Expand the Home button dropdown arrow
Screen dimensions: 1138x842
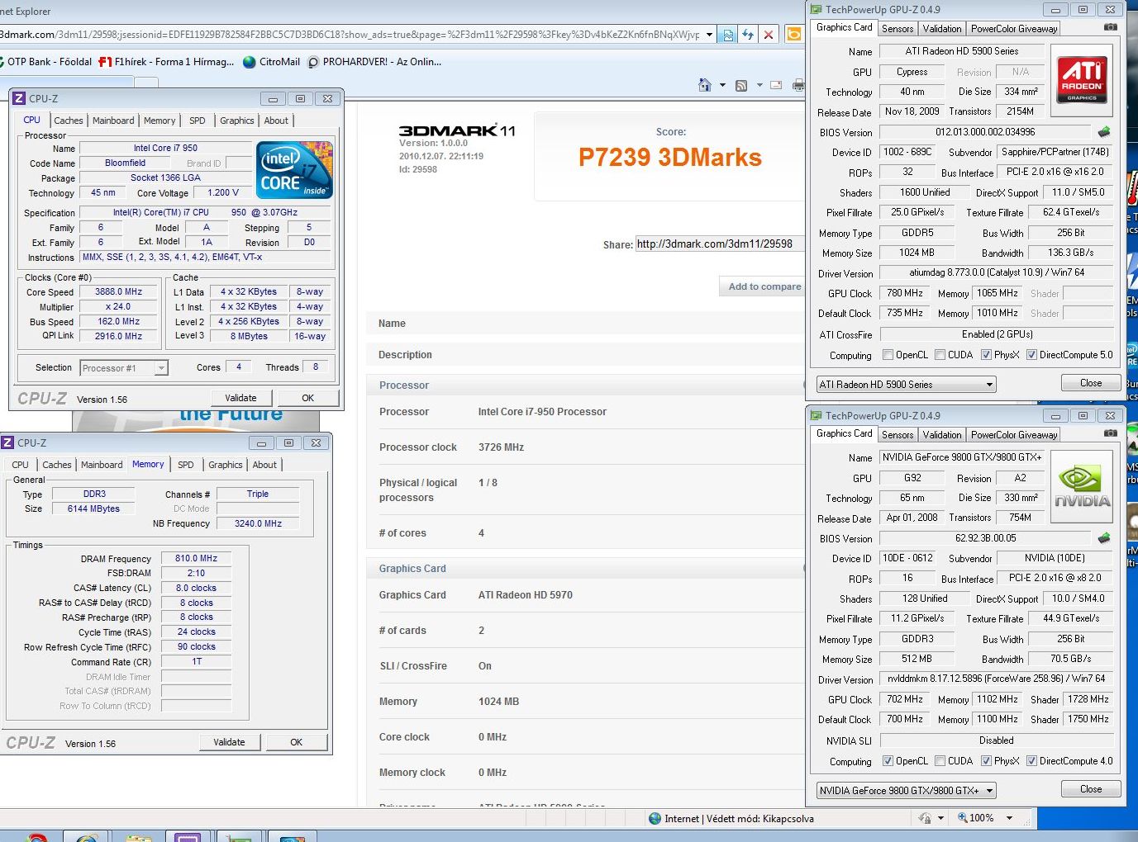pyautogui.click(x=722, y=85)
